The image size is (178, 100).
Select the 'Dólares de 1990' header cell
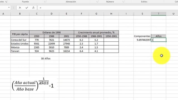coord(51,32)
